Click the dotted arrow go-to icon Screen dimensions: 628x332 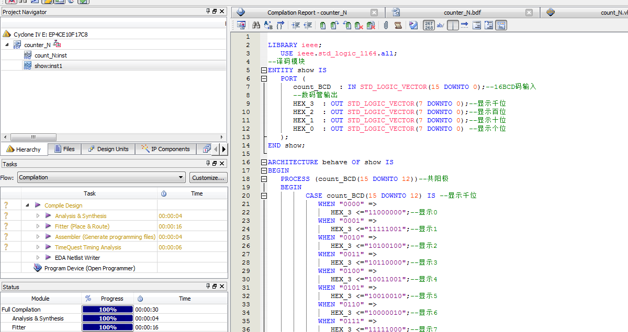465,25
